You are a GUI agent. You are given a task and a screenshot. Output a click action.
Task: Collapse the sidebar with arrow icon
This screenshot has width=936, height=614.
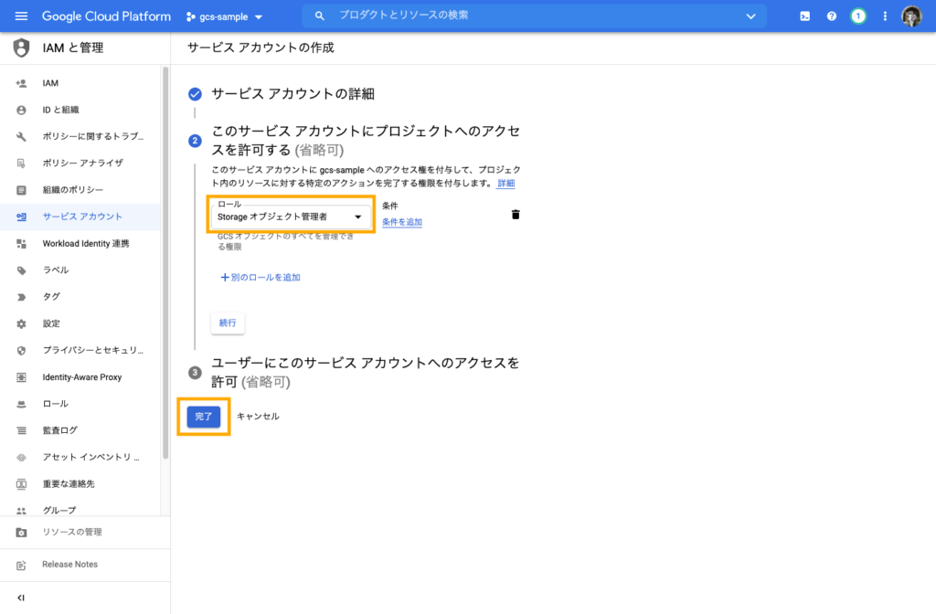point(21,598)
